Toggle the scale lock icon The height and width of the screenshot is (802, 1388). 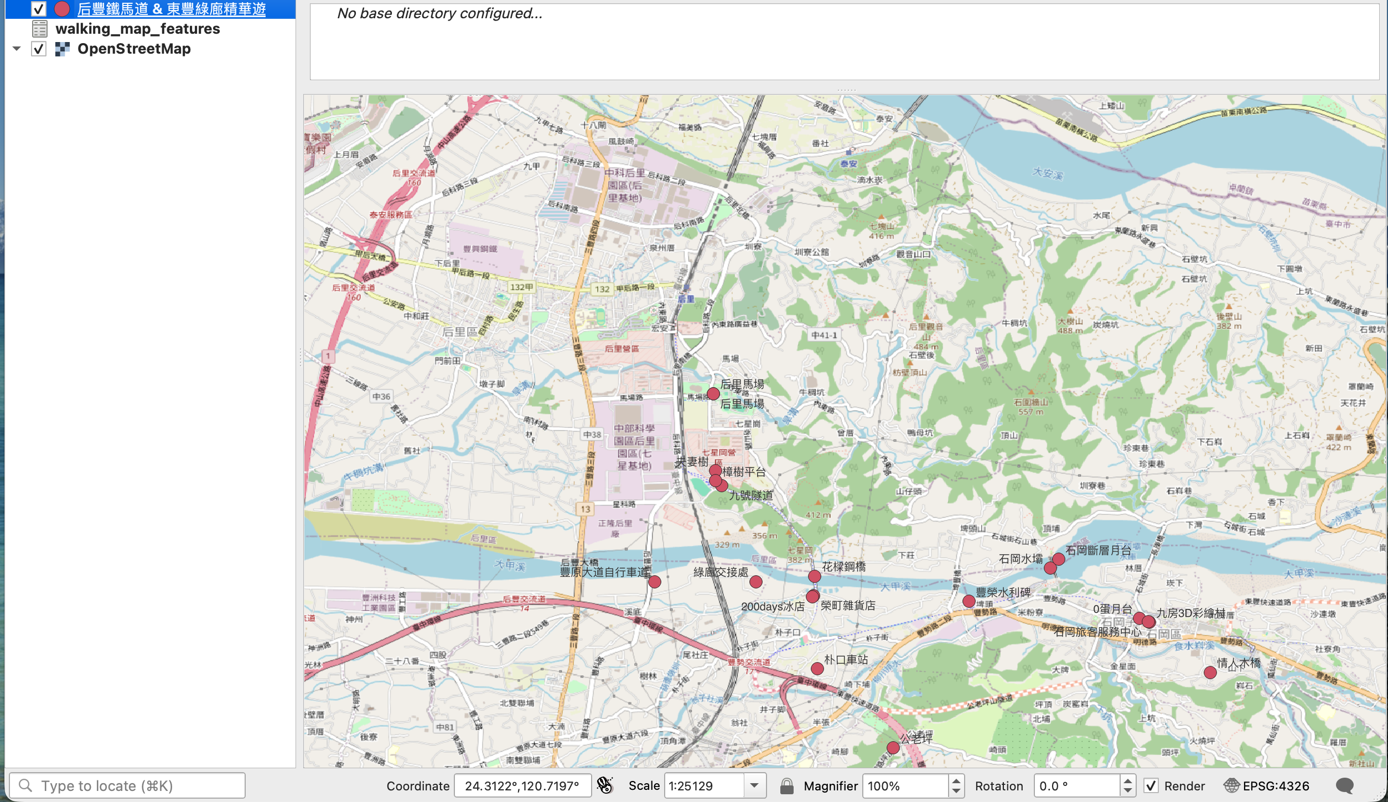(786, 785)
